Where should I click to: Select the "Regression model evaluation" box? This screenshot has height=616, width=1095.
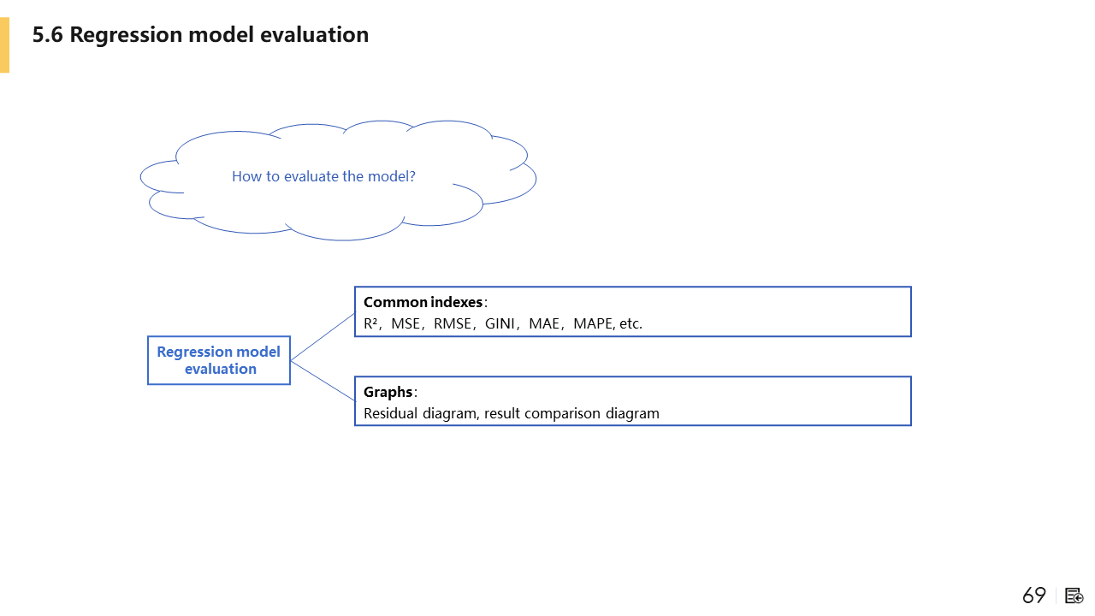point(219,360)
